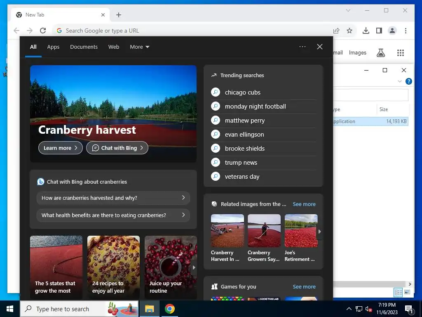The width and height of the screenshot is (422, 317).
Task: Close the Windows search panel
Action: (x=320, y=47)
